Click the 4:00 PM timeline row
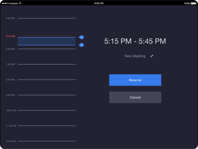 (x=41, y=18)
